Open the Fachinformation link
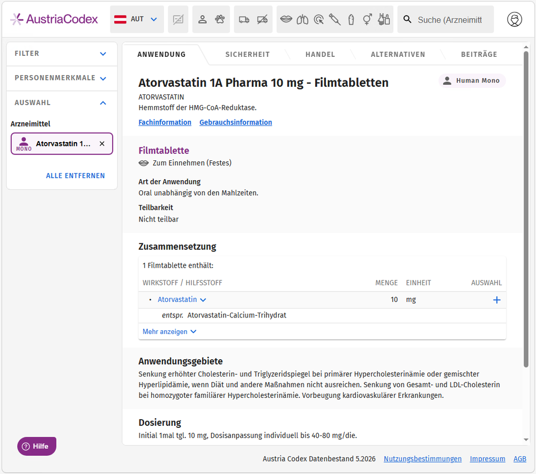 pyautogui.click(x=165, y=122)
